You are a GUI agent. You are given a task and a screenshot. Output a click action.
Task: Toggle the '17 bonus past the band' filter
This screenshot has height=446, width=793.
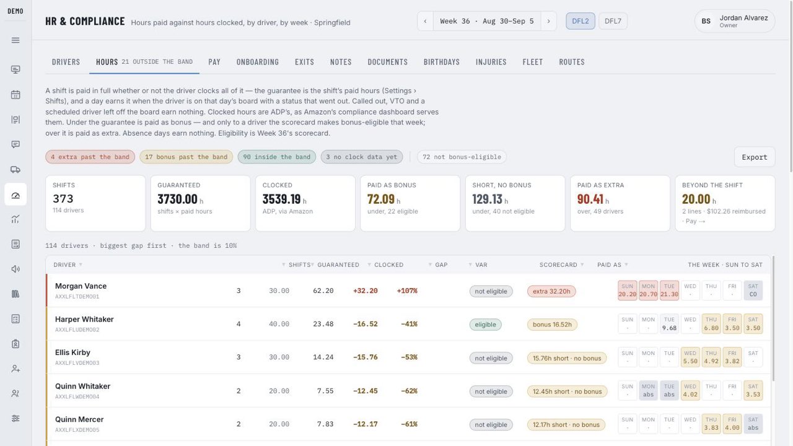186,157
